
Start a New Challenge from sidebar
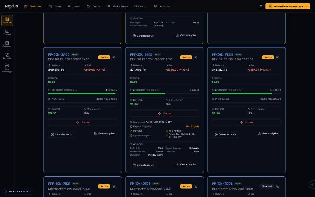(7, 68)
